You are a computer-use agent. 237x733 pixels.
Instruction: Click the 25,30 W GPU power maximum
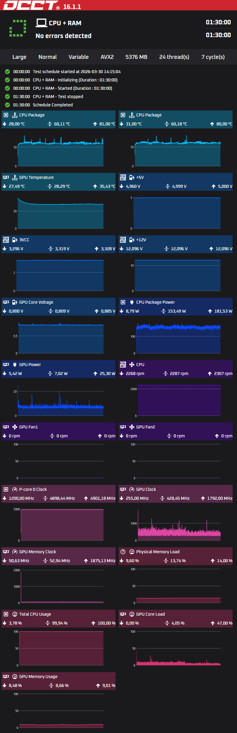pyautogui.click(x=108, y=373)
